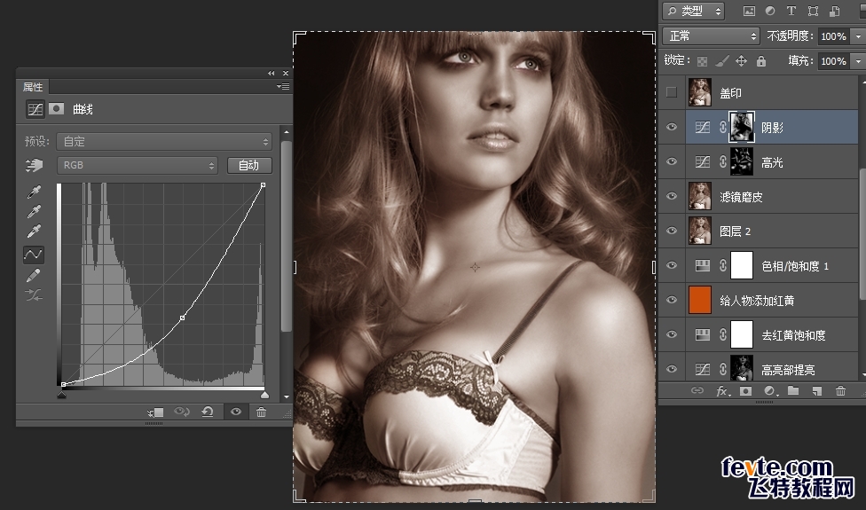View previous state of adjustment
Viewport: 866px width, 510px height.
click(x=182, y=412)
